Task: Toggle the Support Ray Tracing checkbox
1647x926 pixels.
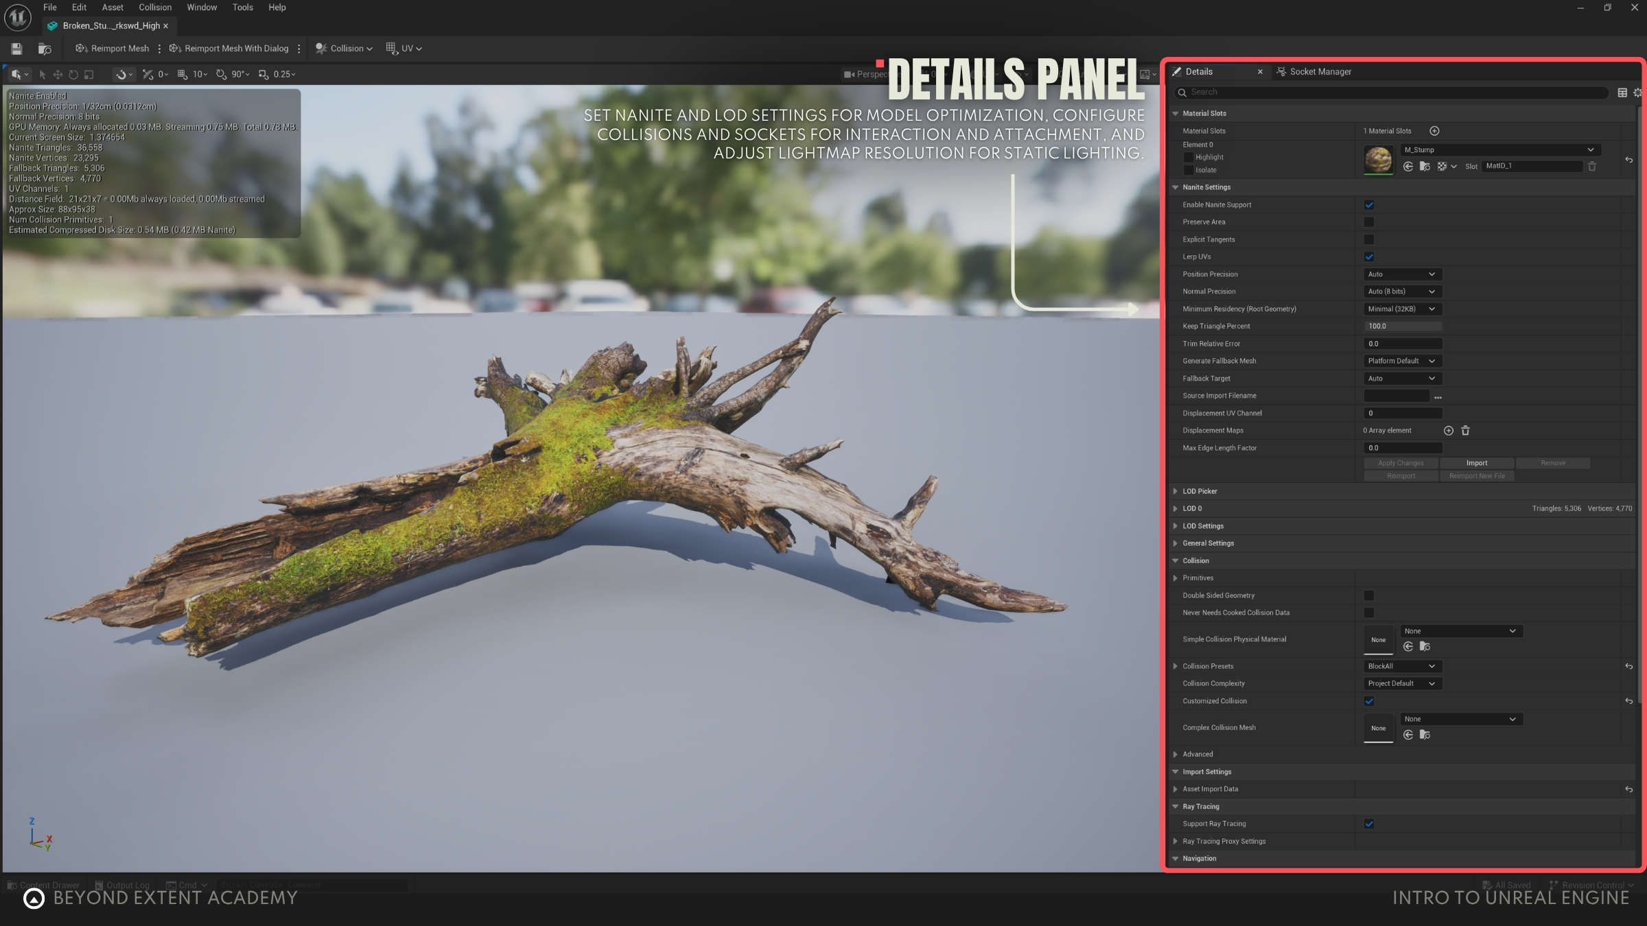Action: pyautogui.click(x=1369, y=824)
